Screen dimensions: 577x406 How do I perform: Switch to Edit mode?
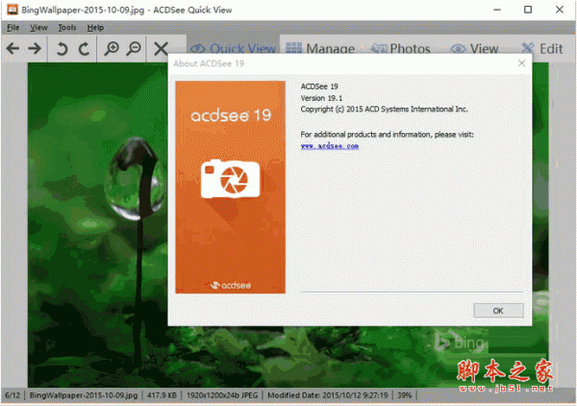pyautogui.click(x=542, y=48)
